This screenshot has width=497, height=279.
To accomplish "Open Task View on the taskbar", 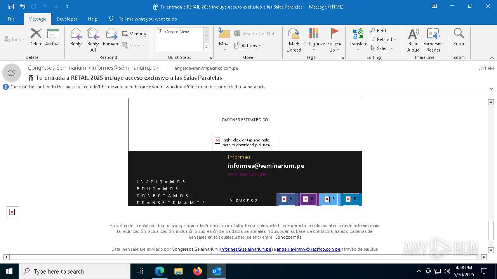I will [x=140, y=271].
